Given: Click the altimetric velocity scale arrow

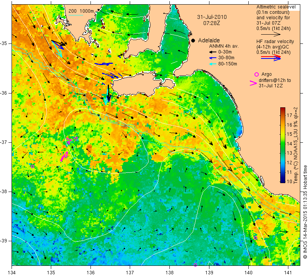Looking at the screenshot, I should [271, 34].
